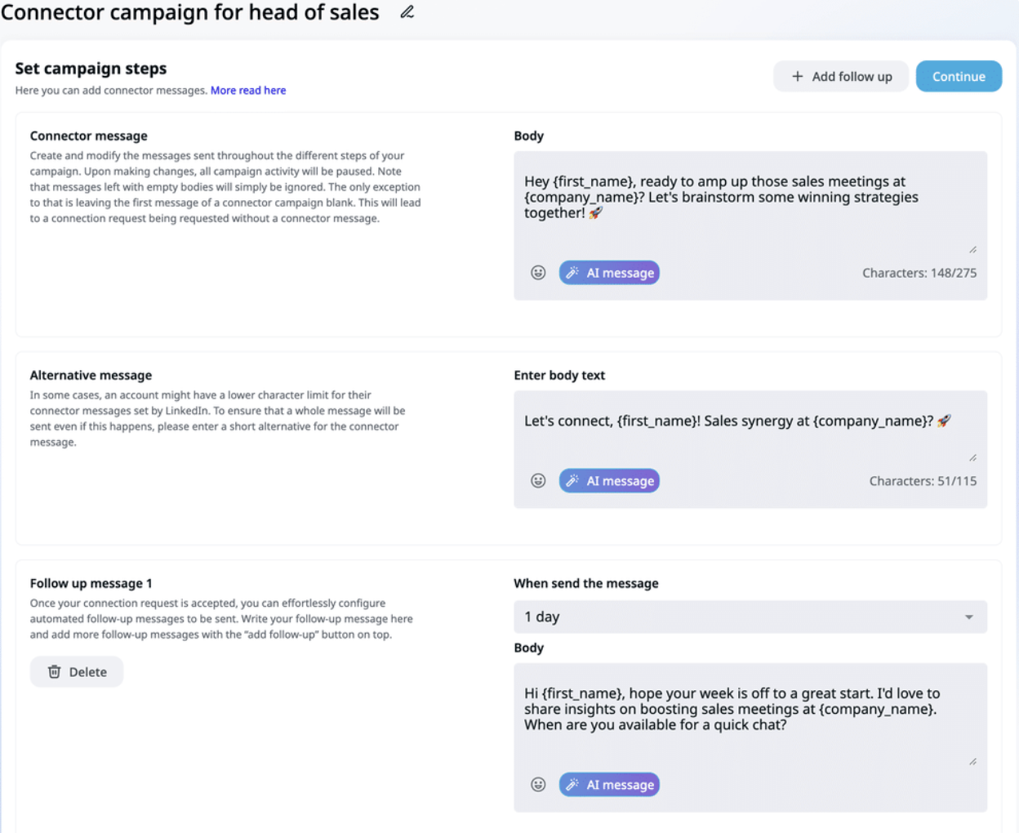This screenshot has height=833, width=1019.
Task: Open the 'More read here' link
Action: (x=248, y=91)
